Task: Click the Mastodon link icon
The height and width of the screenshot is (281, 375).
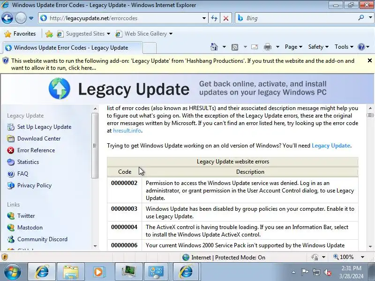Action: [x=11, y=228]
